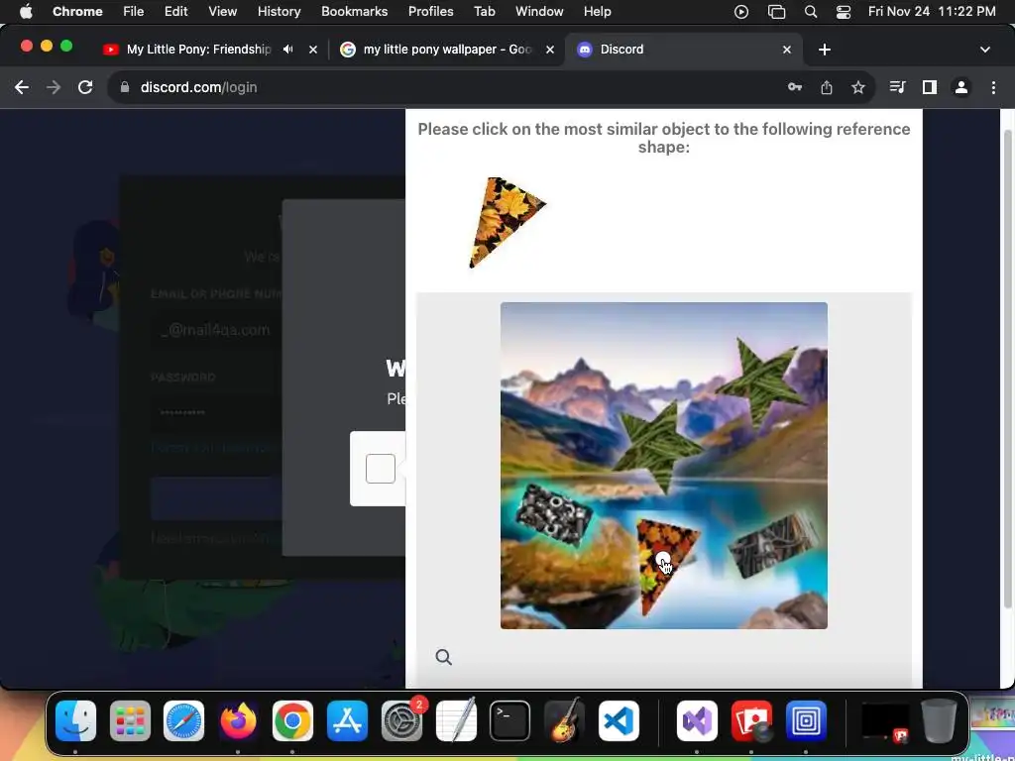Image resolution: width=1015 pixels, height=761 pixels.
Task: Click the browser forward arrow
Action: point(54,87)
